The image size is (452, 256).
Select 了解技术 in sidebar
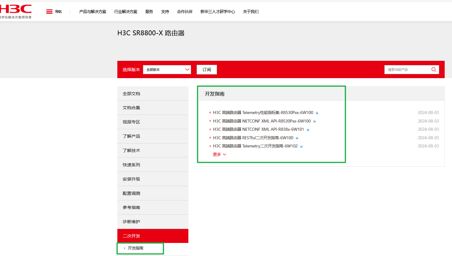153,150
